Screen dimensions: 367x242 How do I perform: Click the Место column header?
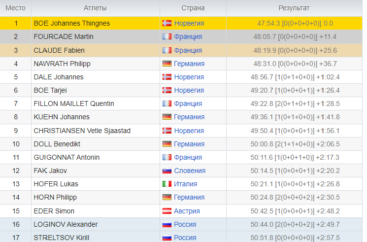tap(16, 8)
